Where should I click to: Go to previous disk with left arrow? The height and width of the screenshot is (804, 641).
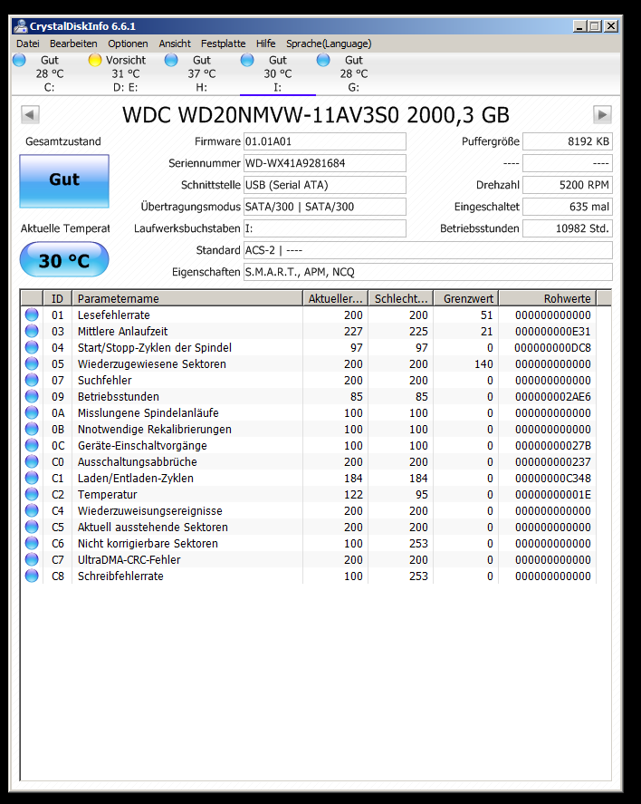click(x=30, y=114)
